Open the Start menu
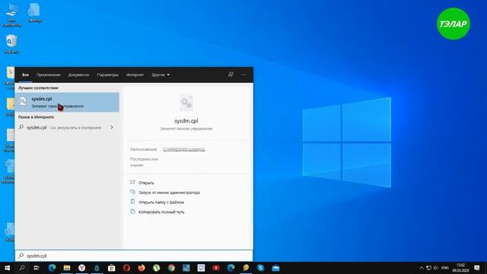This screenshot has height=274, width=487. click(x=7, y=268)
